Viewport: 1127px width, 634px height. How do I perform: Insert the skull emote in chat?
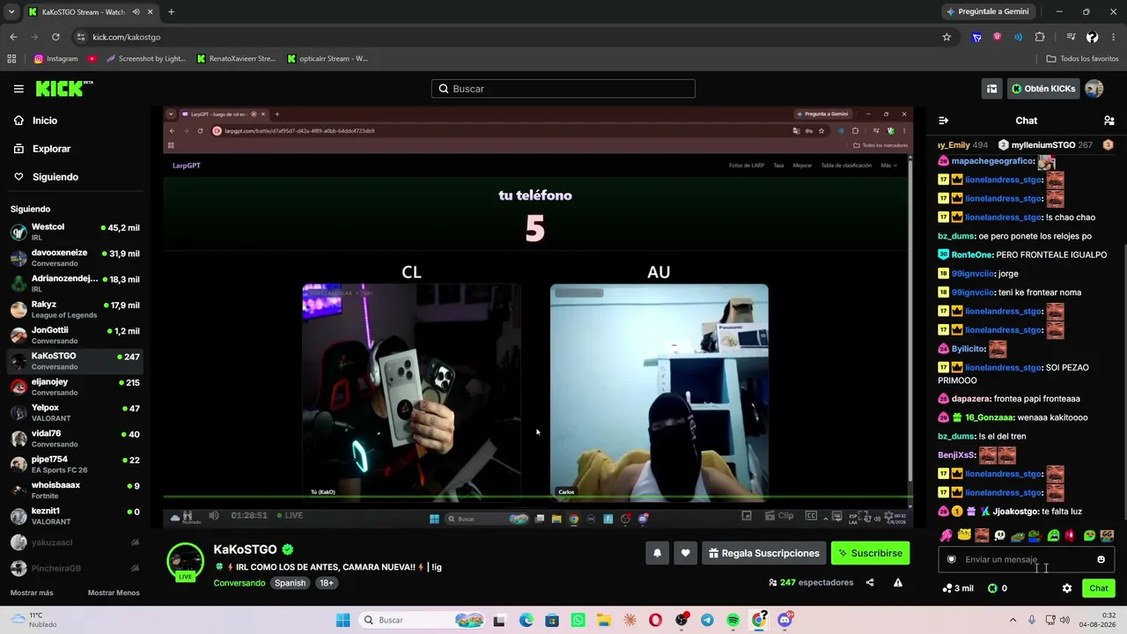click(999, 535)
